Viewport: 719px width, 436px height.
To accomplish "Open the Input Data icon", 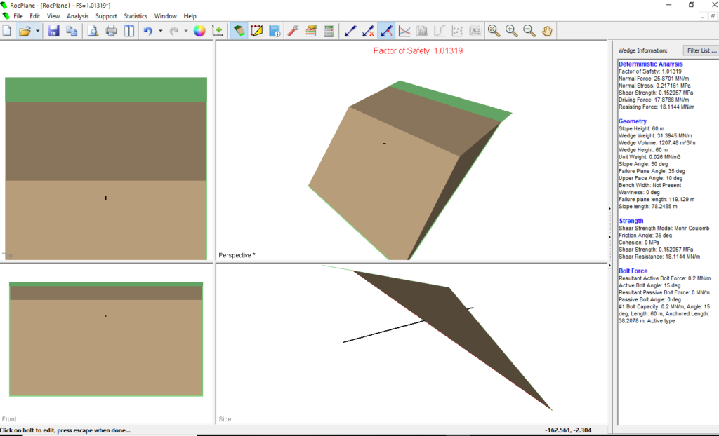I will (311, 31).
